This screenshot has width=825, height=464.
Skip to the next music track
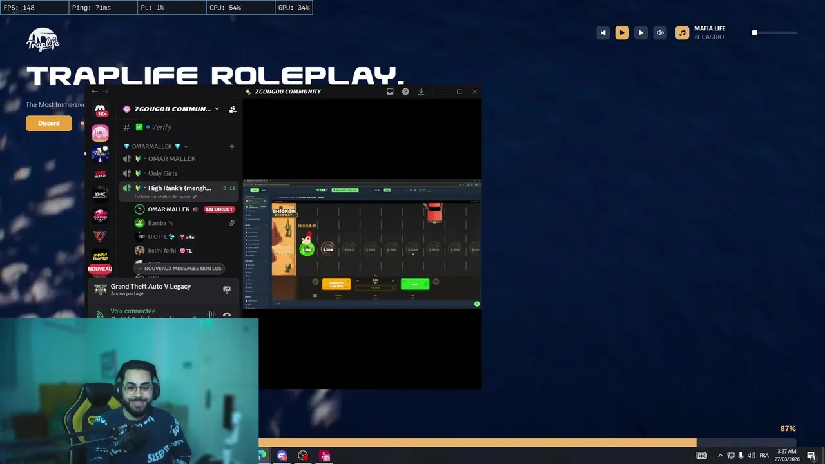(641, 33)
